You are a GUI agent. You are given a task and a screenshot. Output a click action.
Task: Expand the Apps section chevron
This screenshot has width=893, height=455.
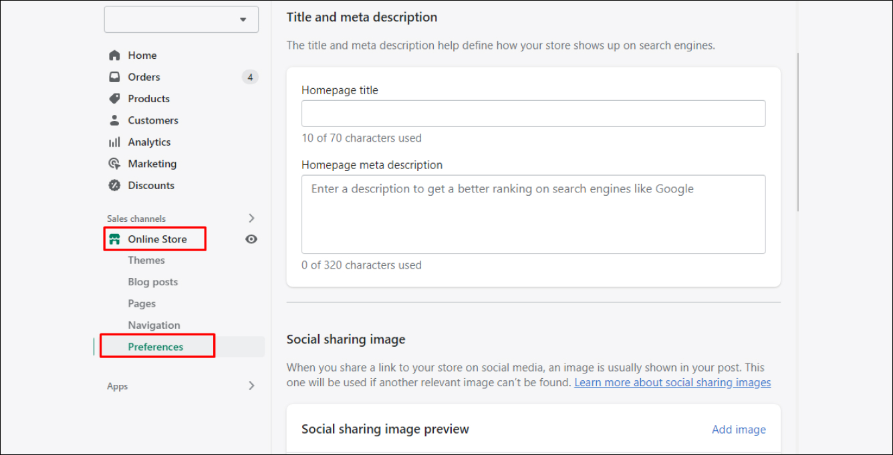click(x=251, y=386)
